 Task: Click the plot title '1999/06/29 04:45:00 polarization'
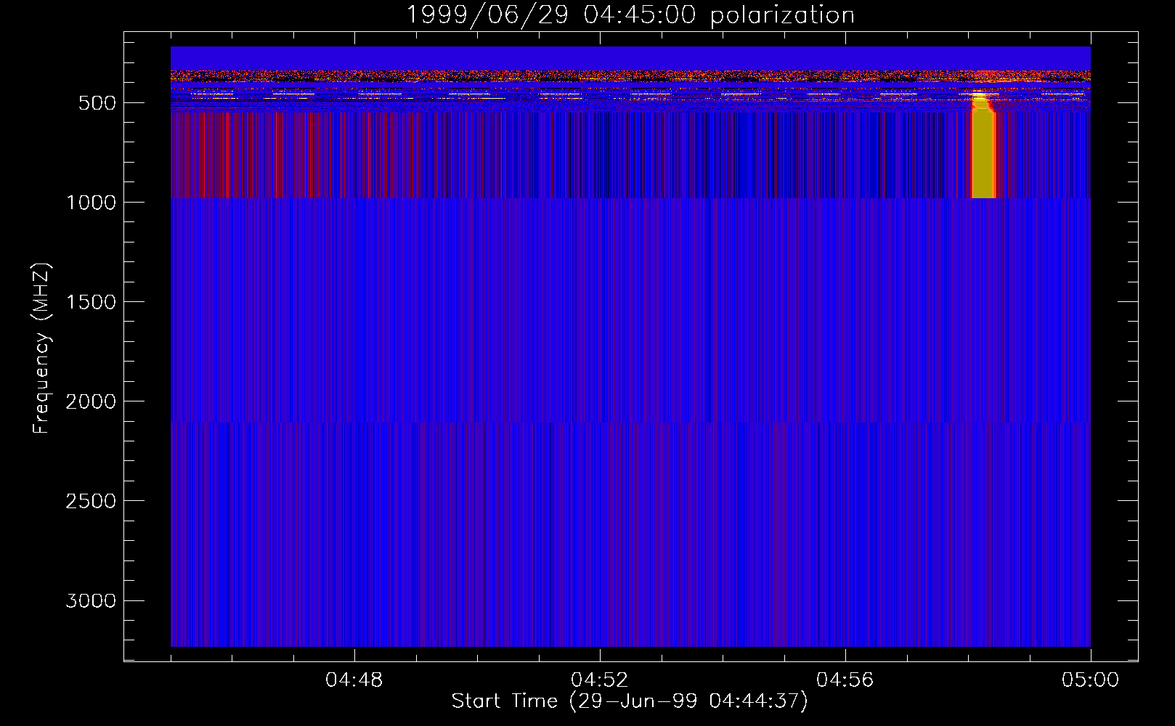pos(630,15)
